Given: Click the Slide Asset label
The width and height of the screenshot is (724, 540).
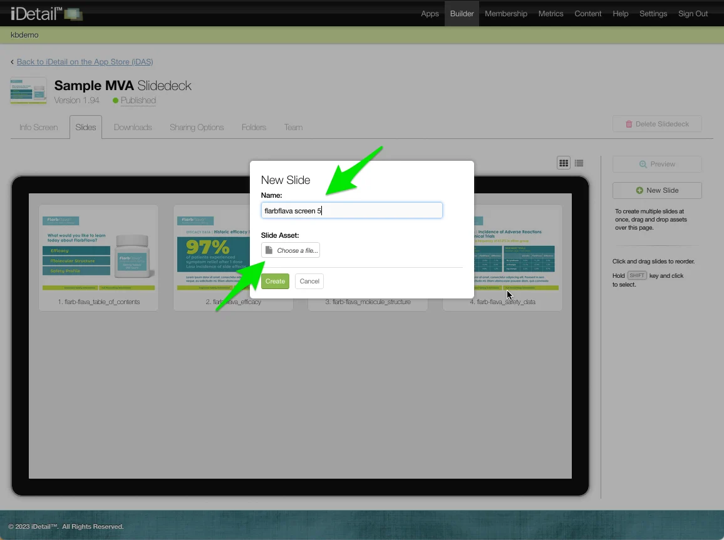Looking at the screenshot, I should (x=280, y=235).
